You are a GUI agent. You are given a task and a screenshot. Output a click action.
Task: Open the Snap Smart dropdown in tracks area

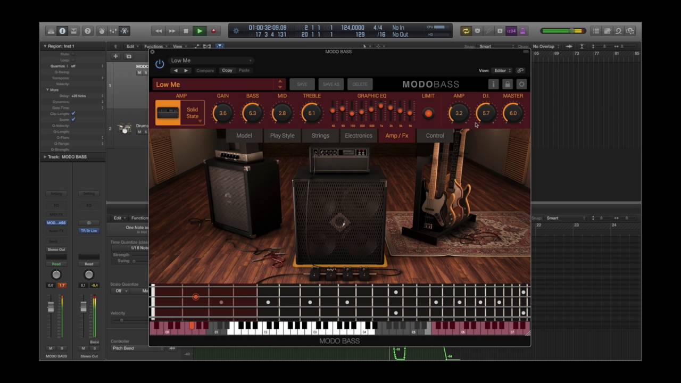[495, 46]
